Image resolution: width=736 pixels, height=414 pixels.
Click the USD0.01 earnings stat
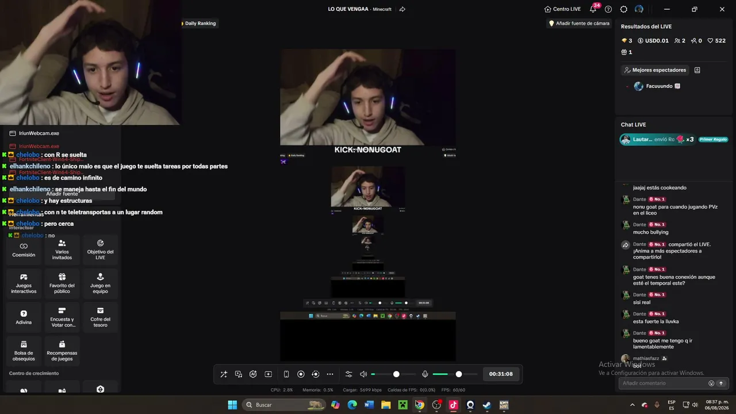653,41
